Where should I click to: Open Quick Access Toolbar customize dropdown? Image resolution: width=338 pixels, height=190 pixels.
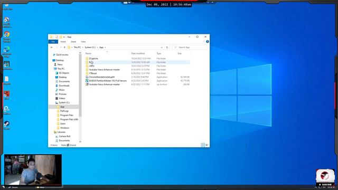point(64,37)
